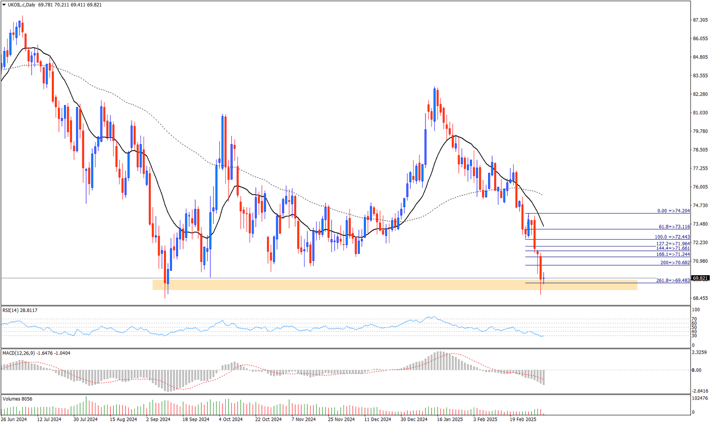
Task: Click the Volumes 8056 indicator label
Action: coord(17,399)
